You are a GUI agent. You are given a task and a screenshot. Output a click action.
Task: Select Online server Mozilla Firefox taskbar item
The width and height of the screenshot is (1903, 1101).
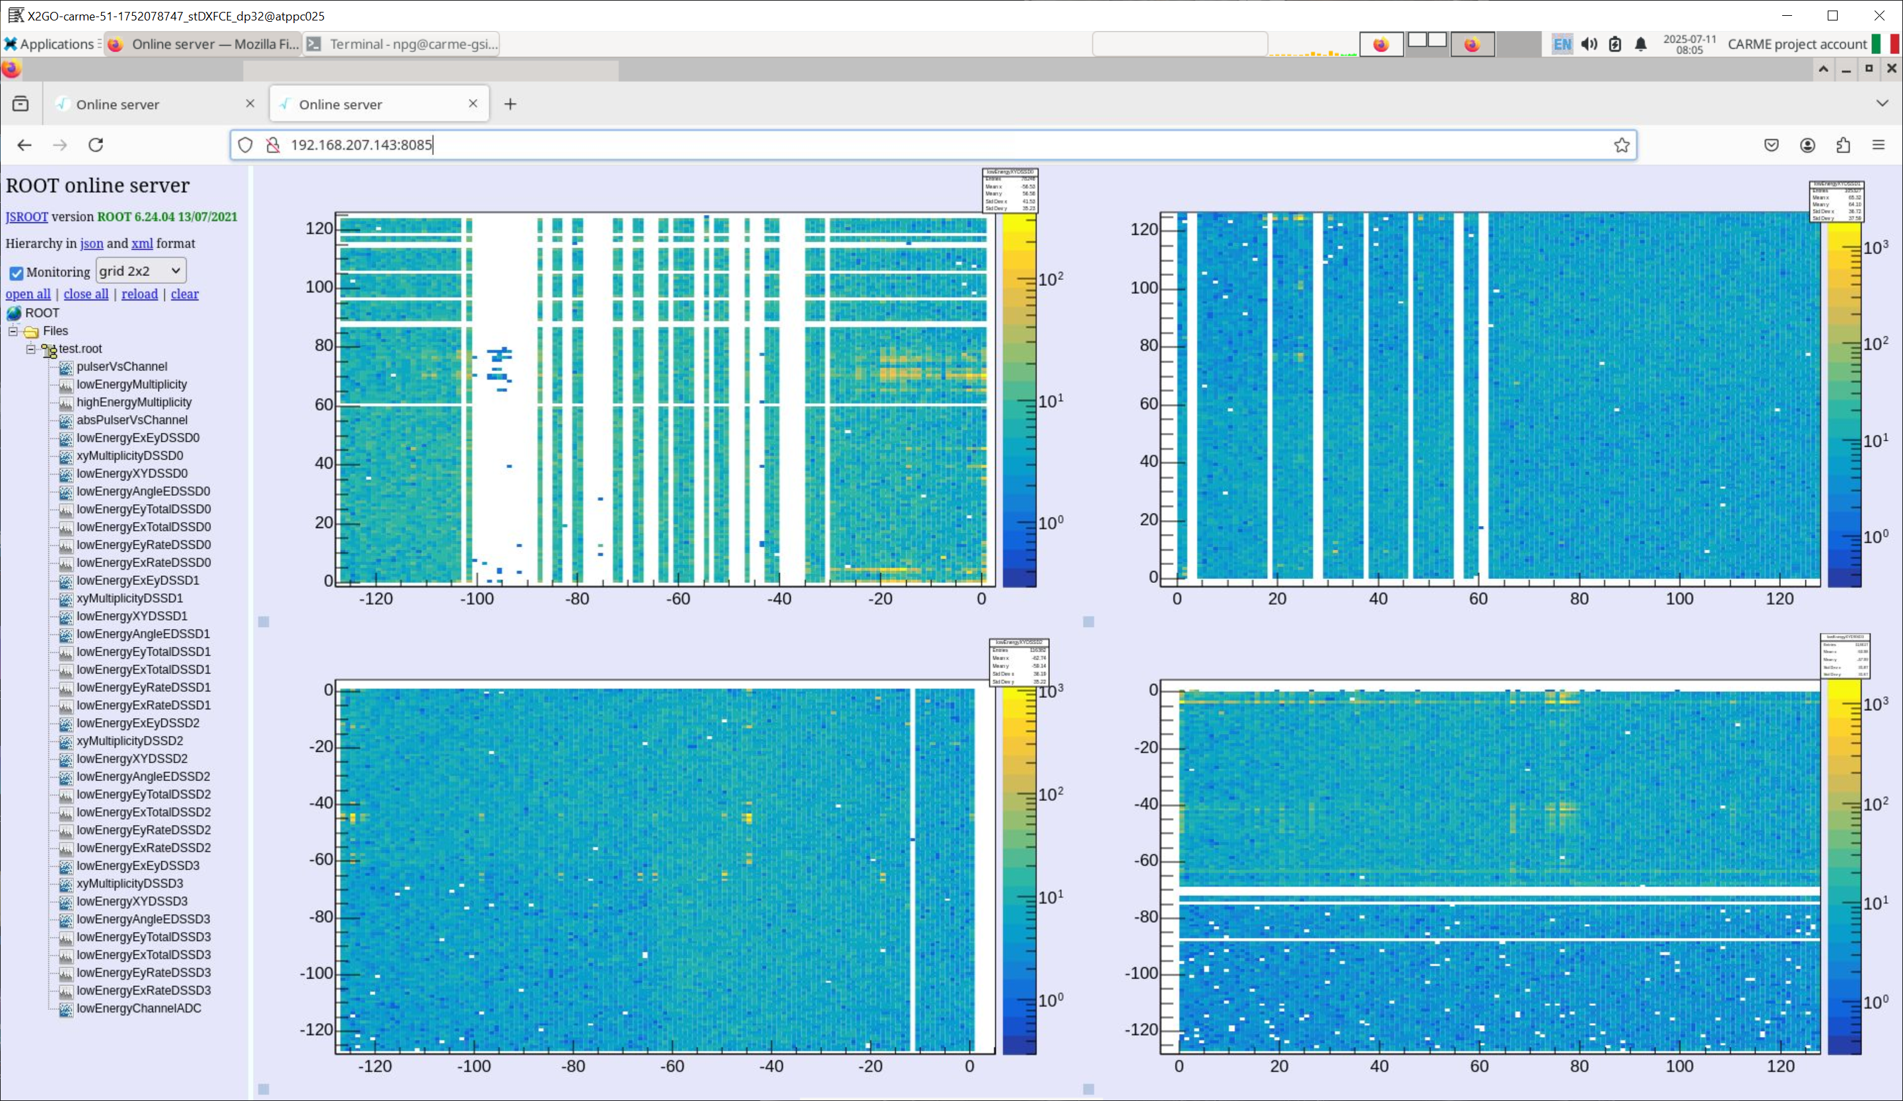204,44
